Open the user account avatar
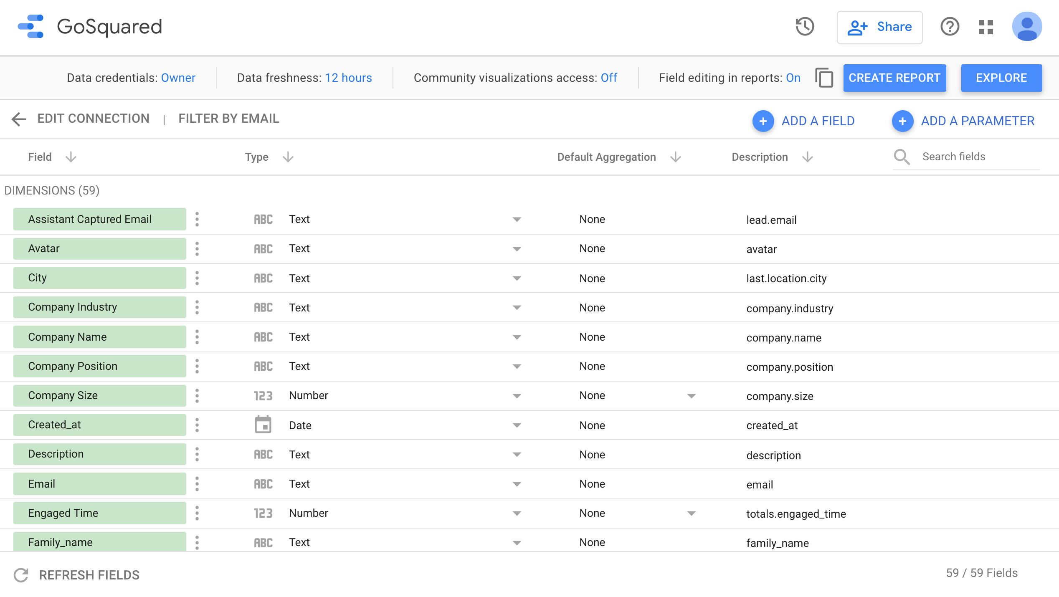1059x597 pixels. click(x=1027, y=27)
